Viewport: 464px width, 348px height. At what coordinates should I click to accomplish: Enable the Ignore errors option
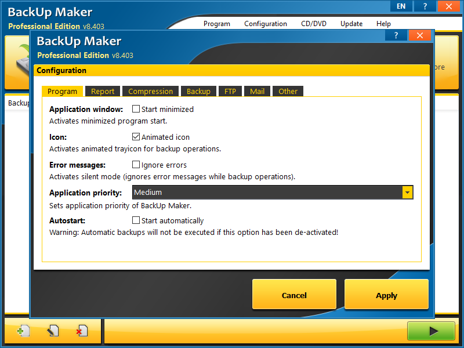136,165
